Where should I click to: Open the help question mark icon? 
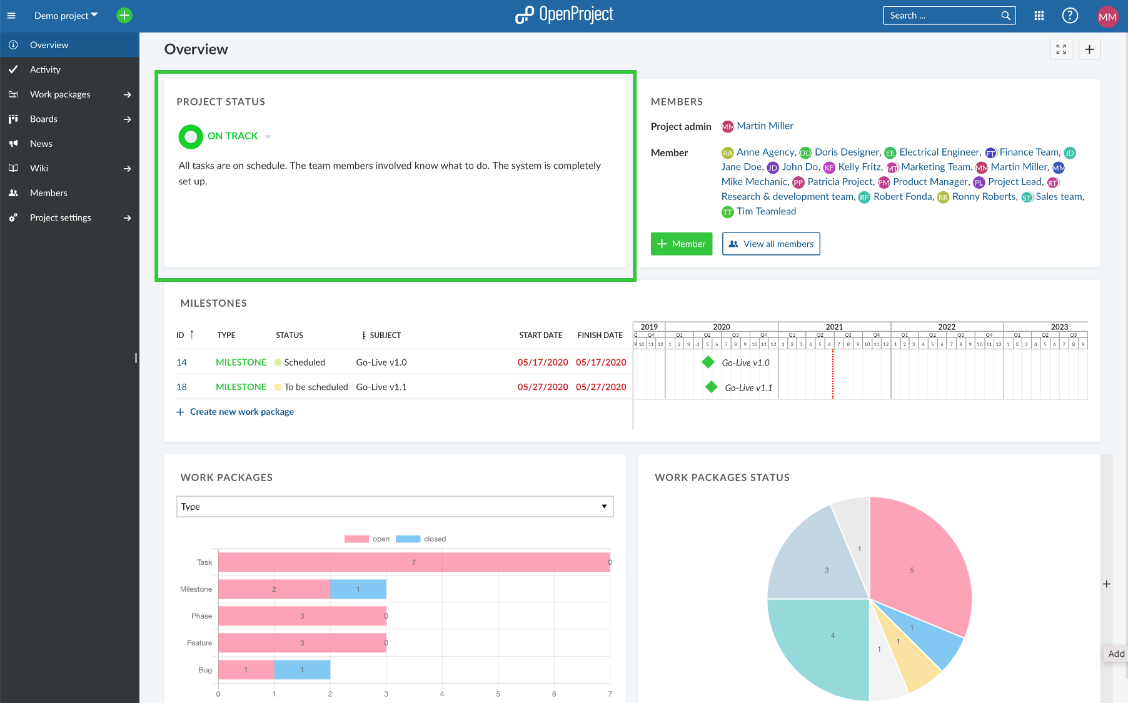click(x=1070, y=16)
